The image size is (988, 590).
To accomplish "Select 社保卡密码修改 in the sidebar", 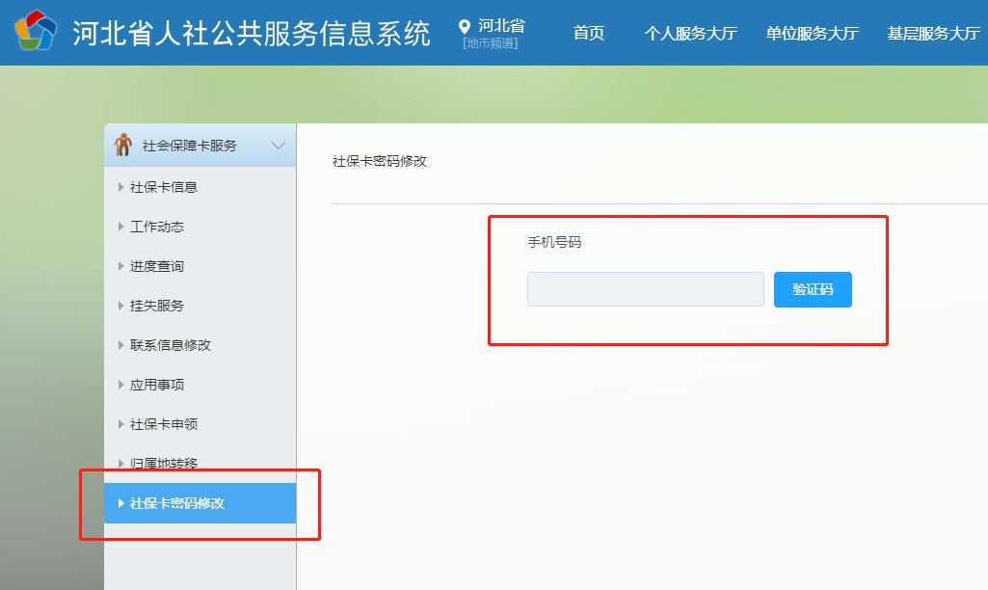I will click(x=200, y=503).
